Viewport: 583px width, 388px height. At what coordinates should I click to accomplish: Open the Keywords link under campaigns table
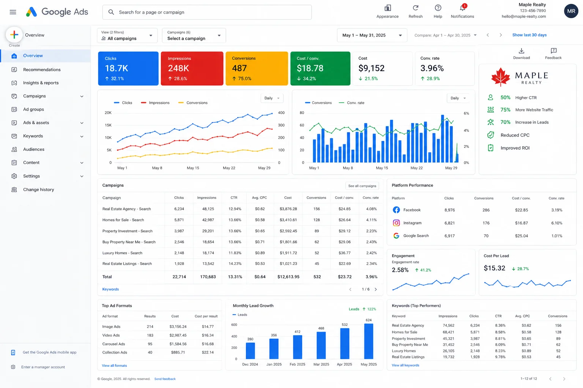(110, 289)
